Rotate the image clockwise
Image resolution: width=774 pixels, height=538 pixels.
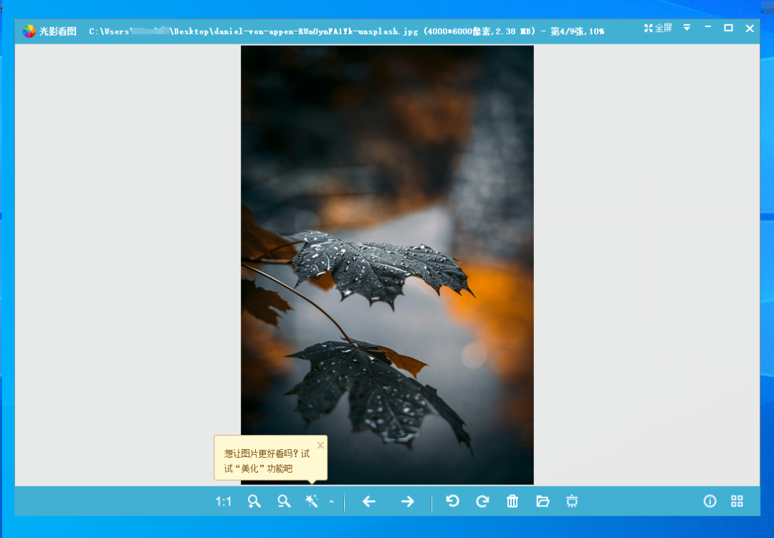(483, 501)
